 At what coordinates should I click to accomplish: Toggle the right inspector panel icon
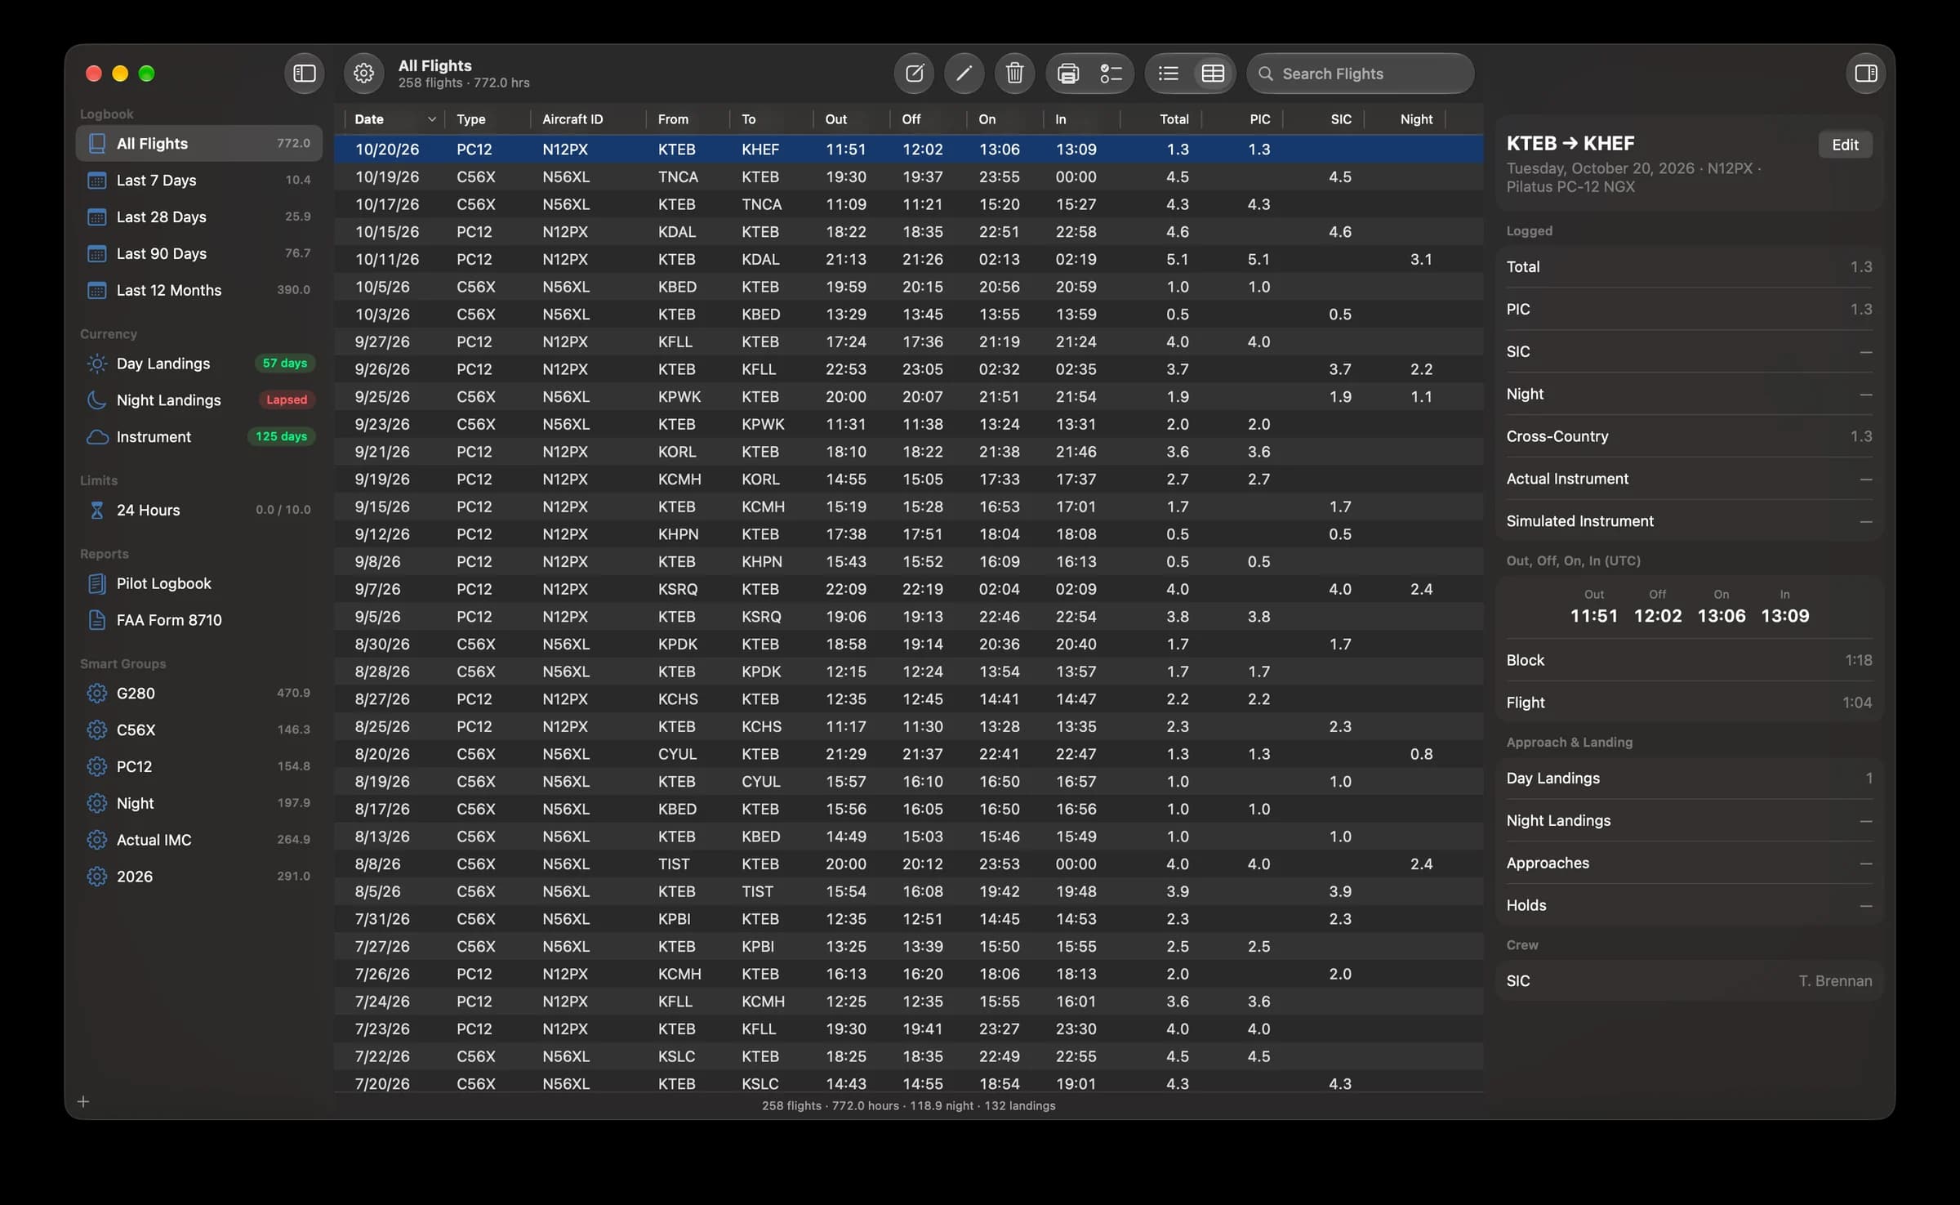pyautogui.click(x=1866, y=74)
